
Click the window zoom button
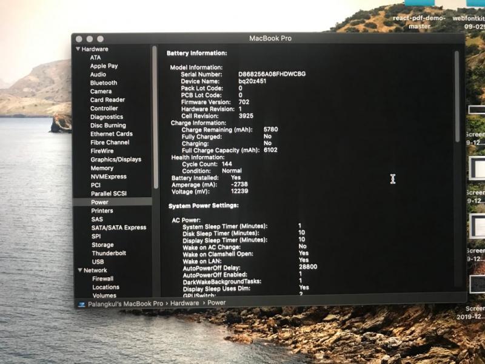tap(100, 39)
